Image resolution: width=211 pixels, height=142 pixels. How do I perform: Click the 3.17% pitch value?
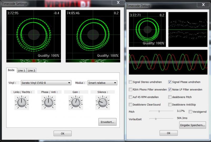(x=181, y=111)
